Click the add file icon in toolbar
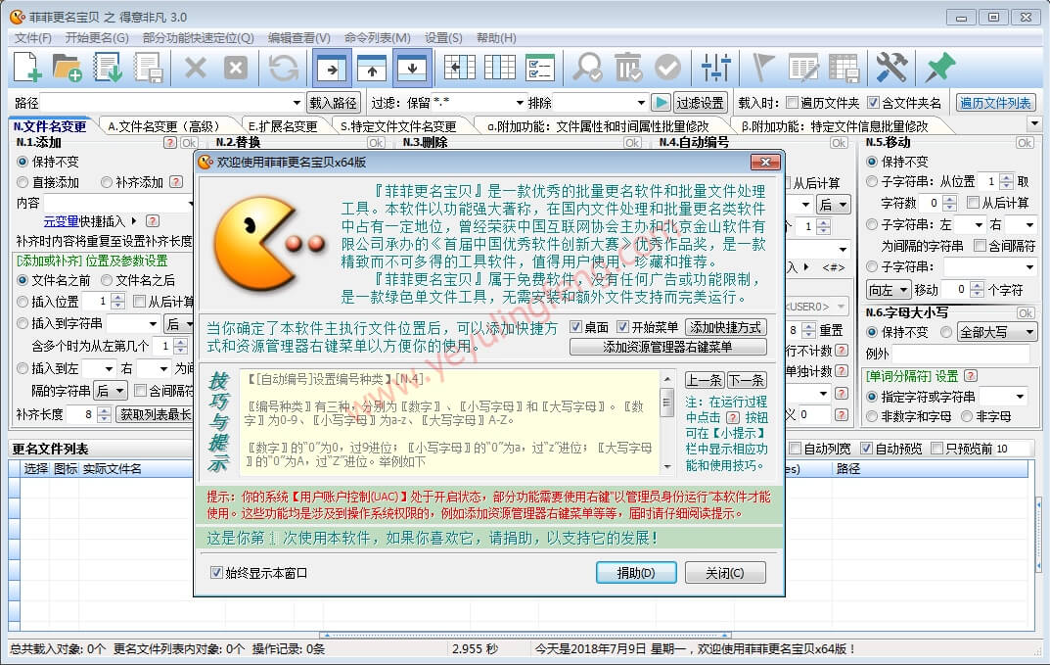Viewport: 1050px width, 665px height. point(27,68)
